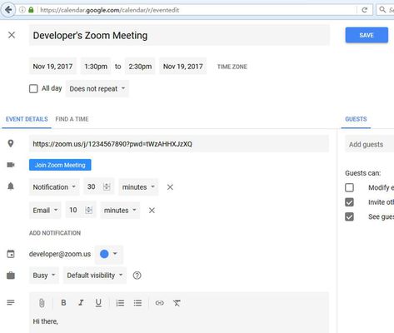This screenshot has height=333, width=394.
Task: Toggle underline formatting
Action: (98, 303)
